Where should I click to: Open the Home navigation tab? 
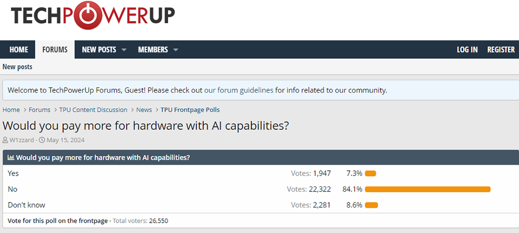click(19, 50)
